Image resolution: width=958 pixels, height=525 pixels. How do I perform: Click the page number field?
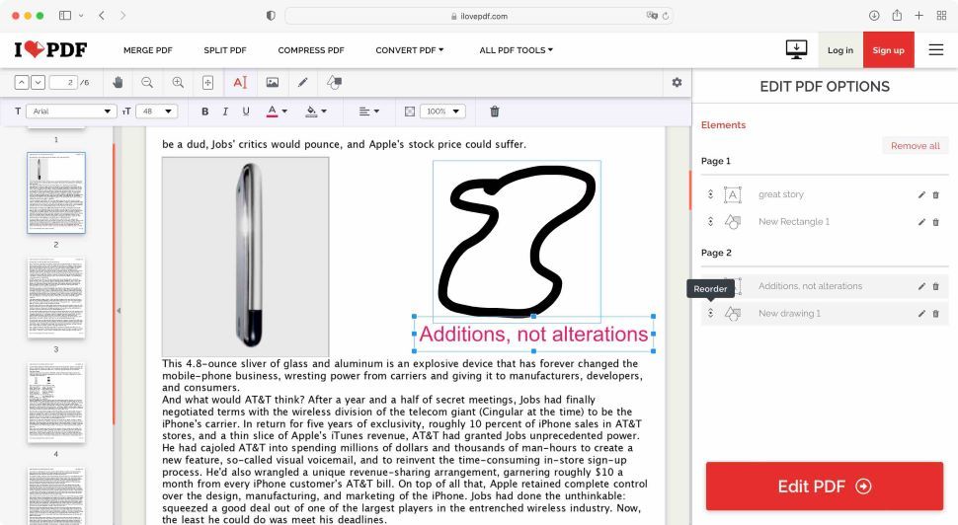(63, 83)
